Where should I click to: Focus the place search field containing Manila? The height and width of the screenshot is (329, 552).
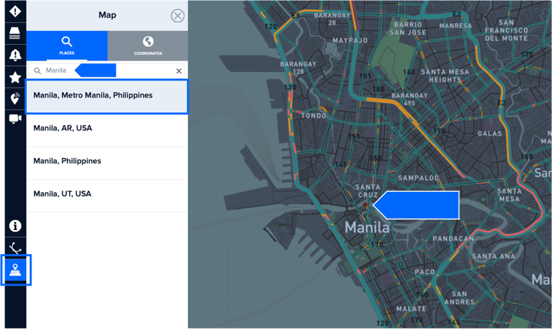[107, 71]
